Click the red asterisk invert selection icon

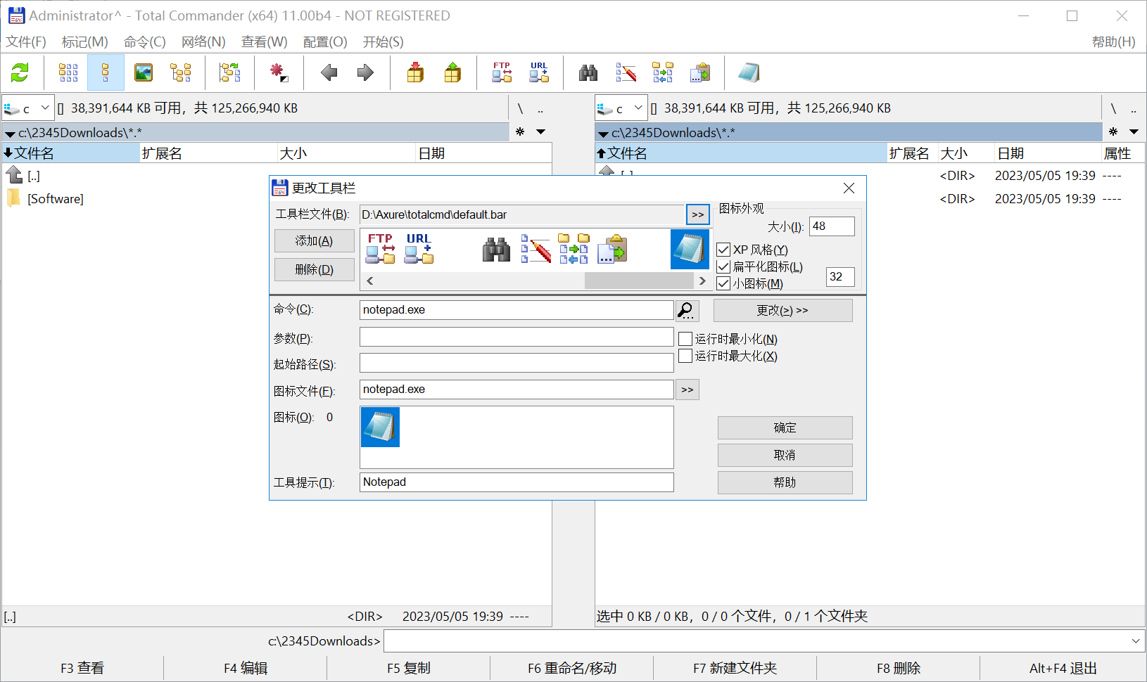click(279, 72)
